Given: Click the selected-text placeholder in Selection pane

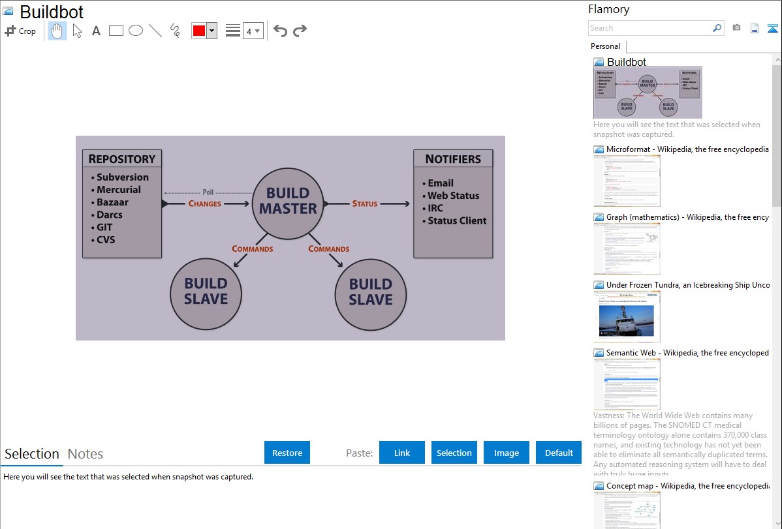Looking at the screenshot, I should tap(128, 477).
